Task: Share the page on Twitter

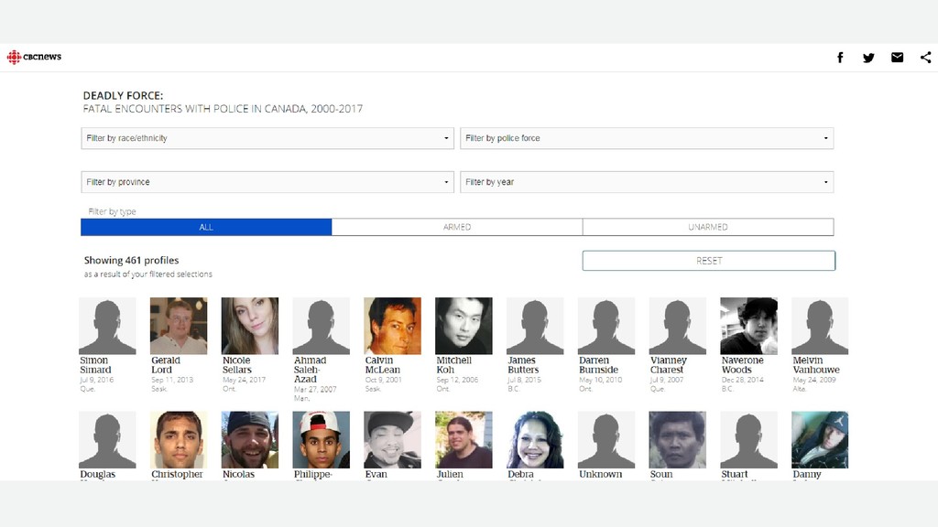Action: pos(868,58)
